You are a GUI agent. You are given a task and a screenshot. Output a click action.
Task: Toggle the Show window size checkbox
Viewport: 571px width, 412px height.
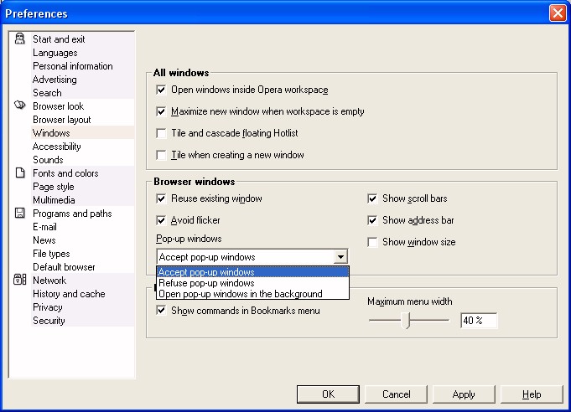point(373,242)
